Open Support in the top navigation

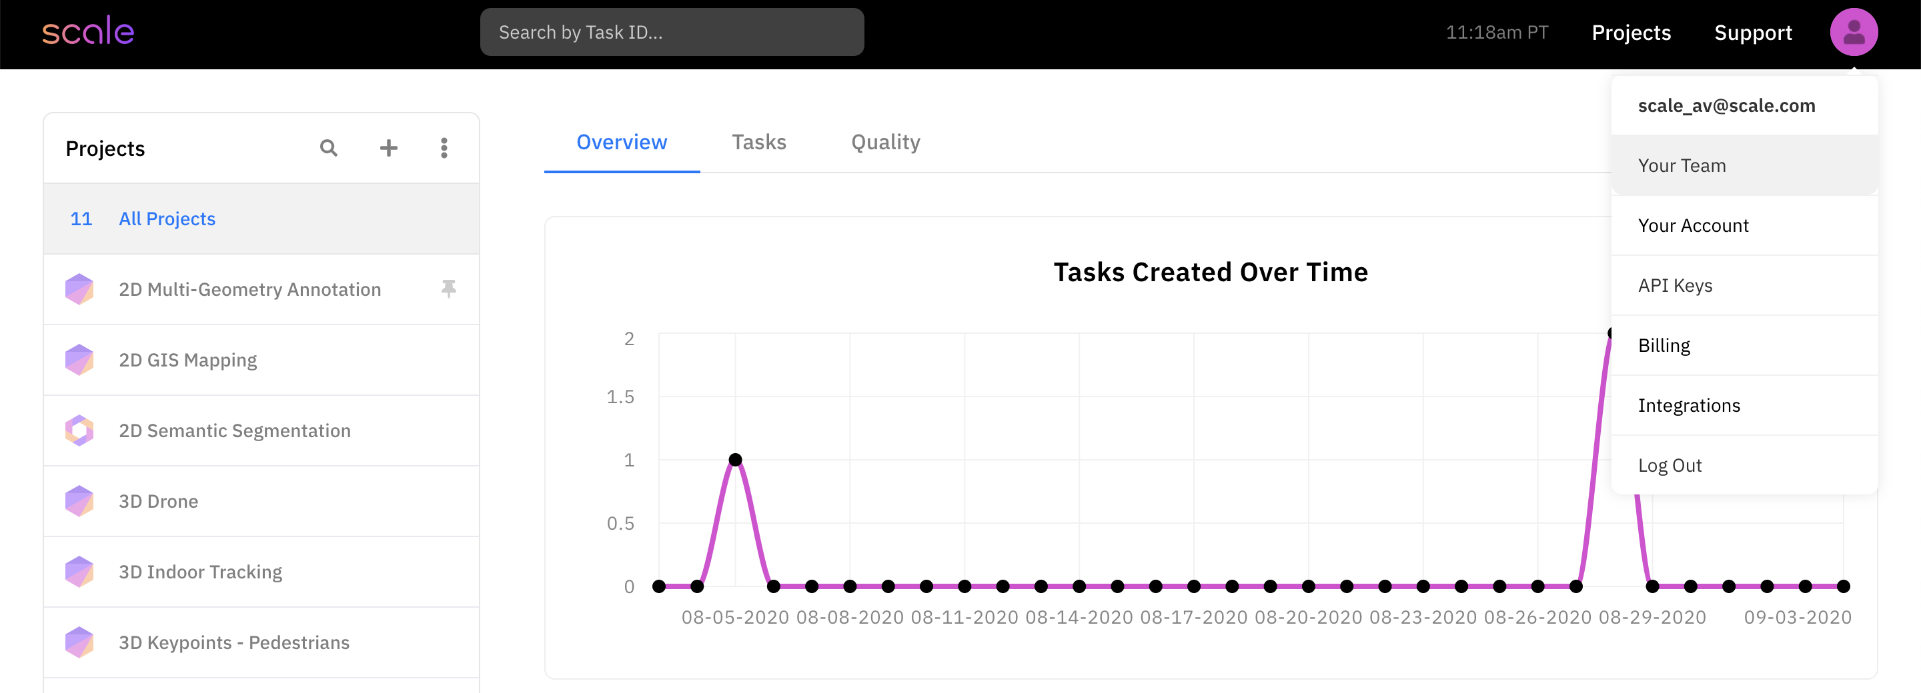1752,33
